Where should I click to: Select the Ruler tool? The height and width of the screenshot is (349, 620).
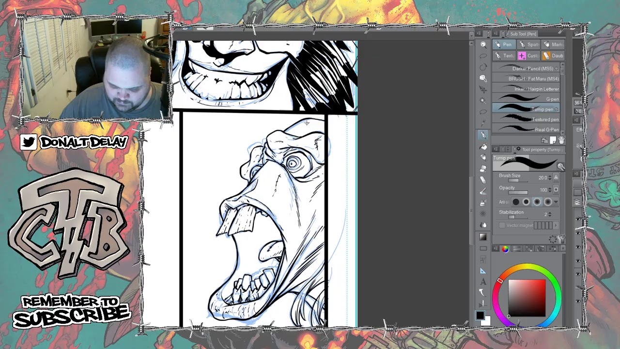tap(483, 270)
